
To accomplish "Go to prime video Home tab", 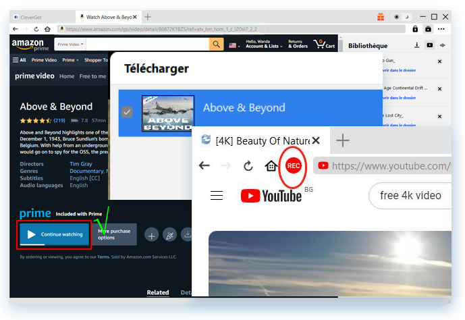I will click(x=67, y=76).
